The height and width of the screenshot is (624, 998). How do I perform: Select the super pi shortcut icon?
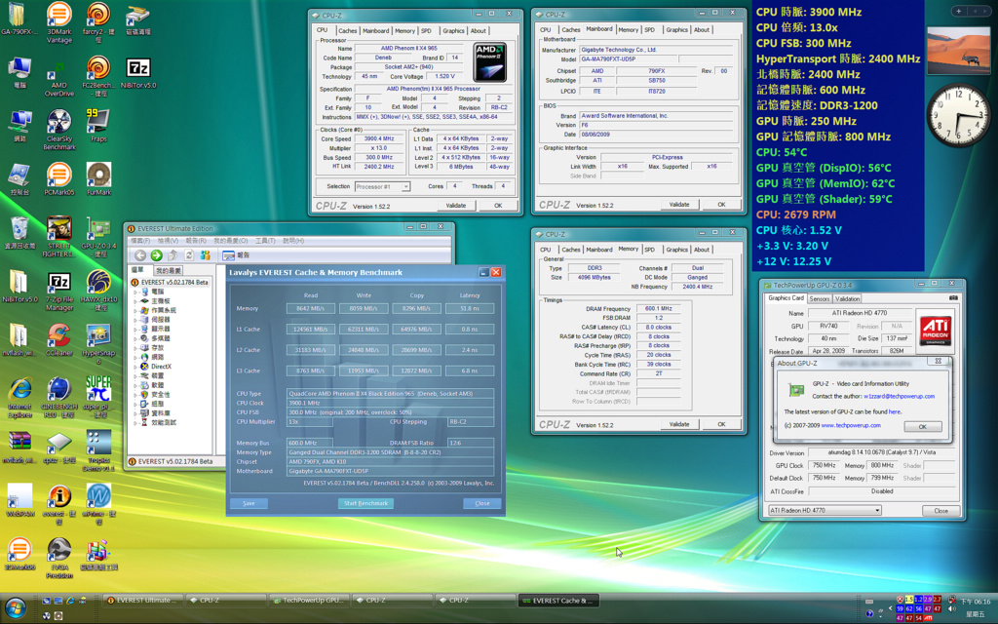pyautogui.click(x=98, y=398)
